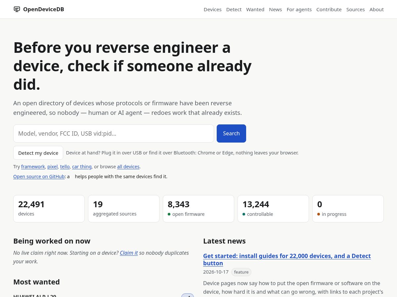The height and width of the screenshot is (297, 397).
Task: Go to the Detect page
Action: tap(234, 9)
